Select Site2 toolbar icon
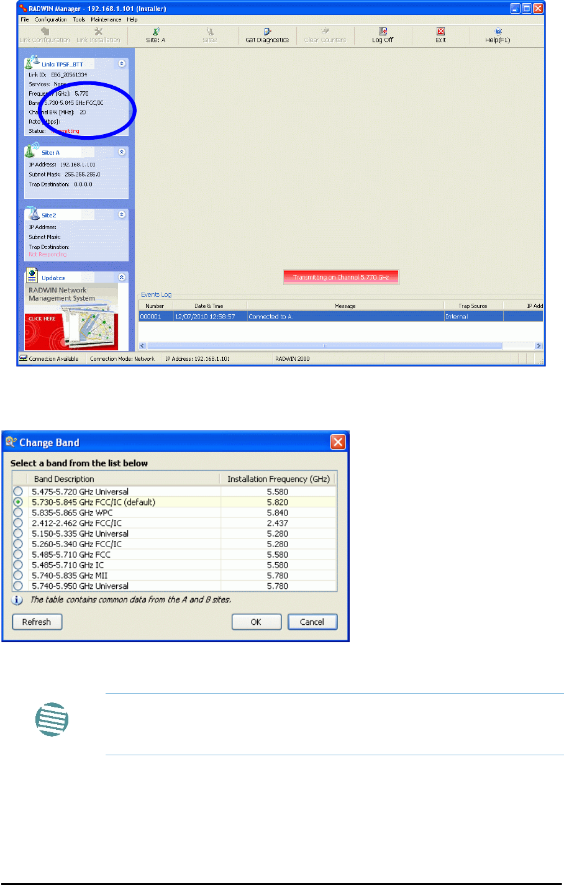 210,35
